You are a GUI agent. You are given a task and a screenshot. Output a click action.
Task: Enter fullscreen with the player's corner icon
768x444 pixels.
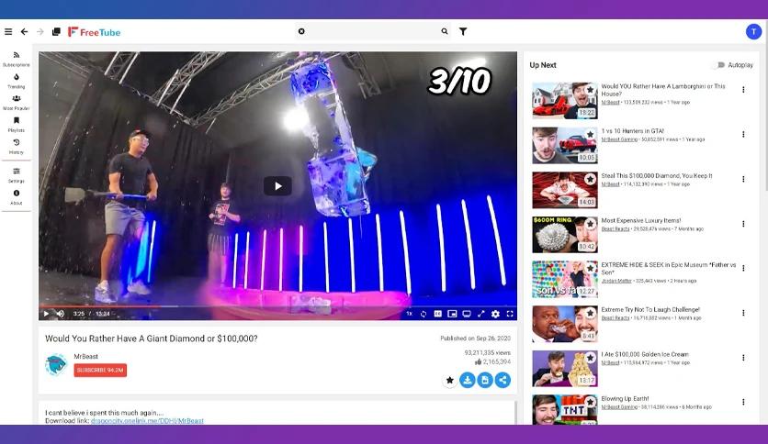coord(510,314)
